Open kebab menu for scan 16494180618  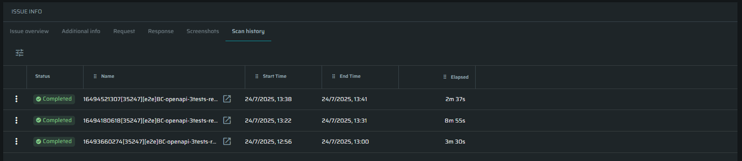[x=17, y=120]
